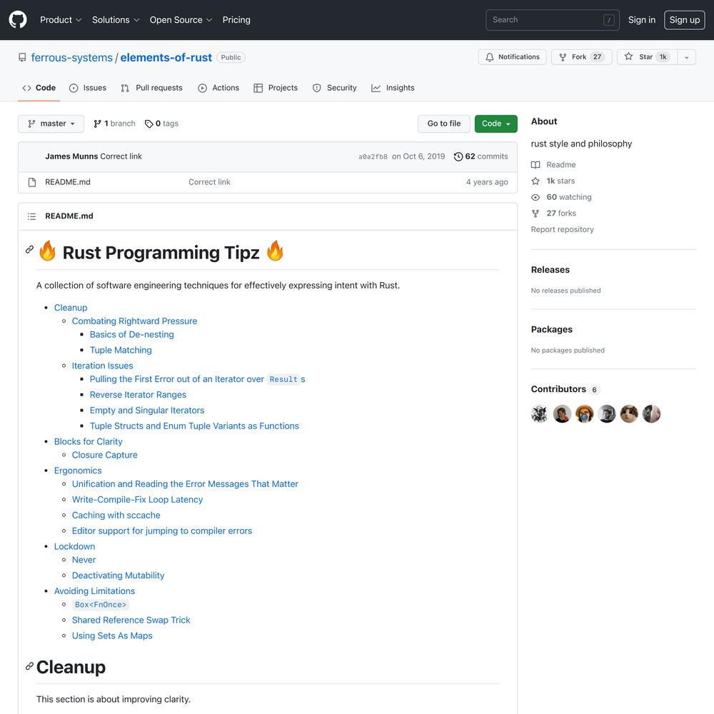Click the Sign in link
The width and height of the screenshot is (714, 714).
[x=642, y=20]
